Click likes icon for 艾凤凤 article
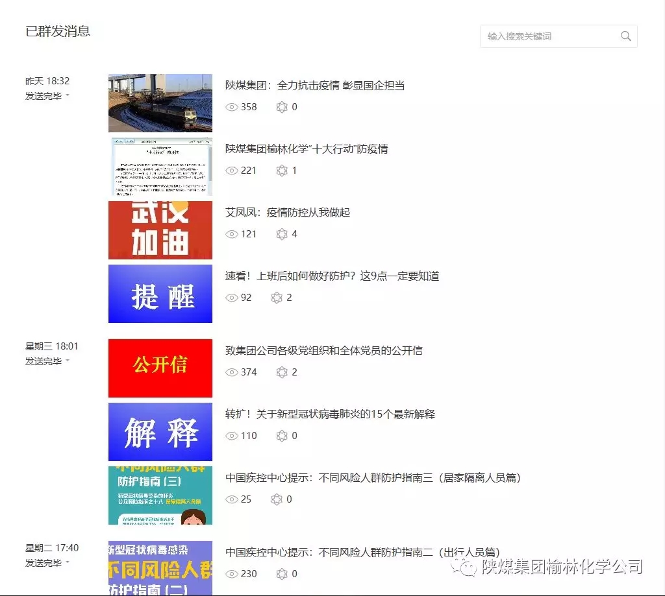 click(282, 234)
